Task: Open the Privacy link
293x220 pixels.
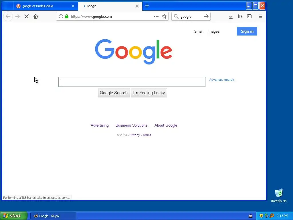Action: (x=134, y=135)
